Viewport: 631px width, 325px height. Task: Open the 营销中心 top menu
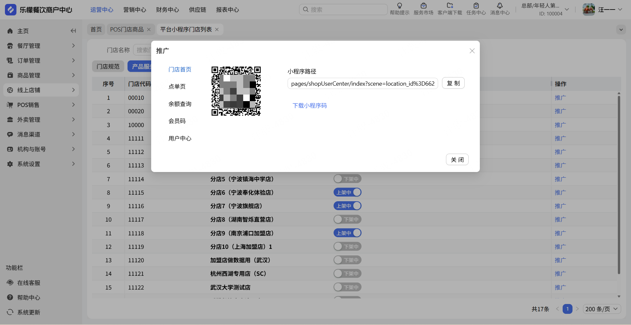[135, 10]
